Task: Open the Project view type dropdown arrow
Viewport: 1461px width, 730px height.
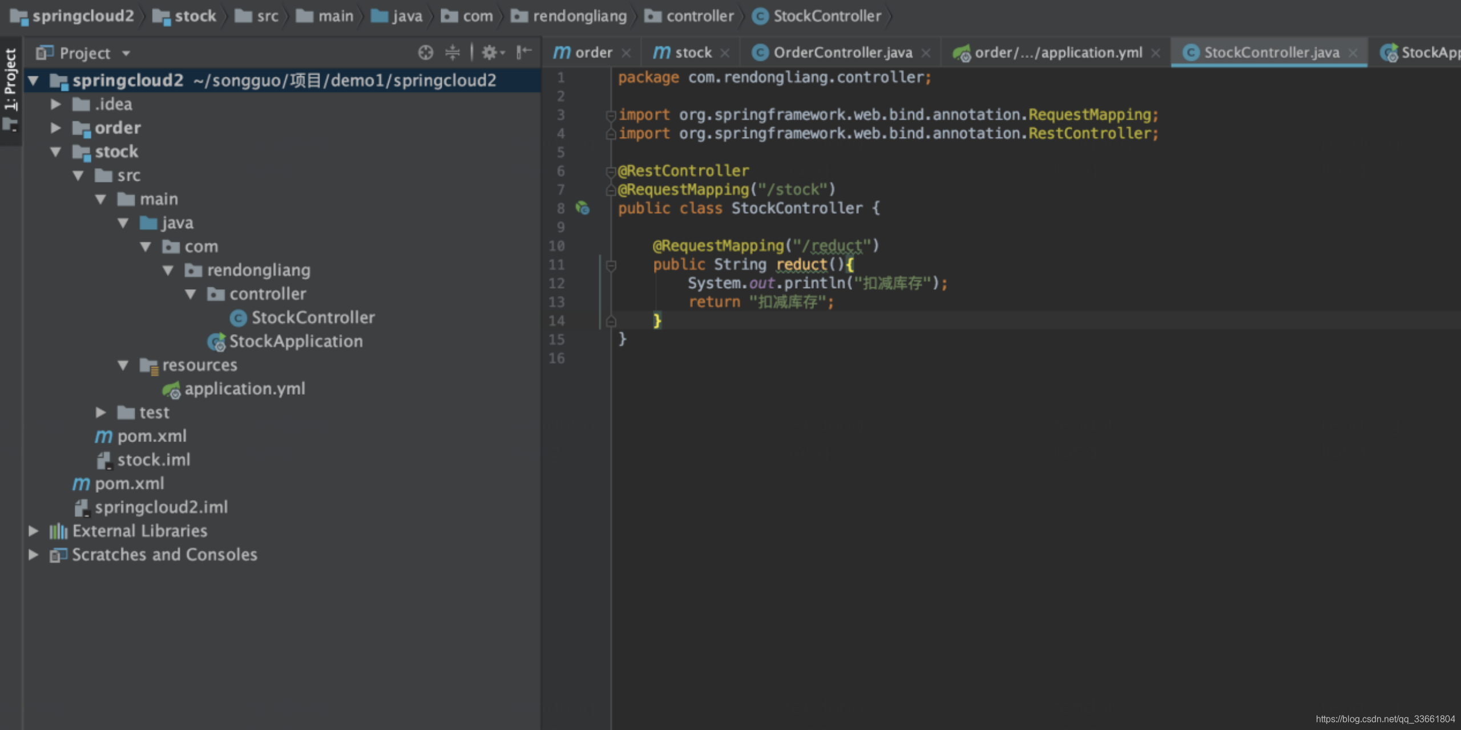Action: coord(126,54)
